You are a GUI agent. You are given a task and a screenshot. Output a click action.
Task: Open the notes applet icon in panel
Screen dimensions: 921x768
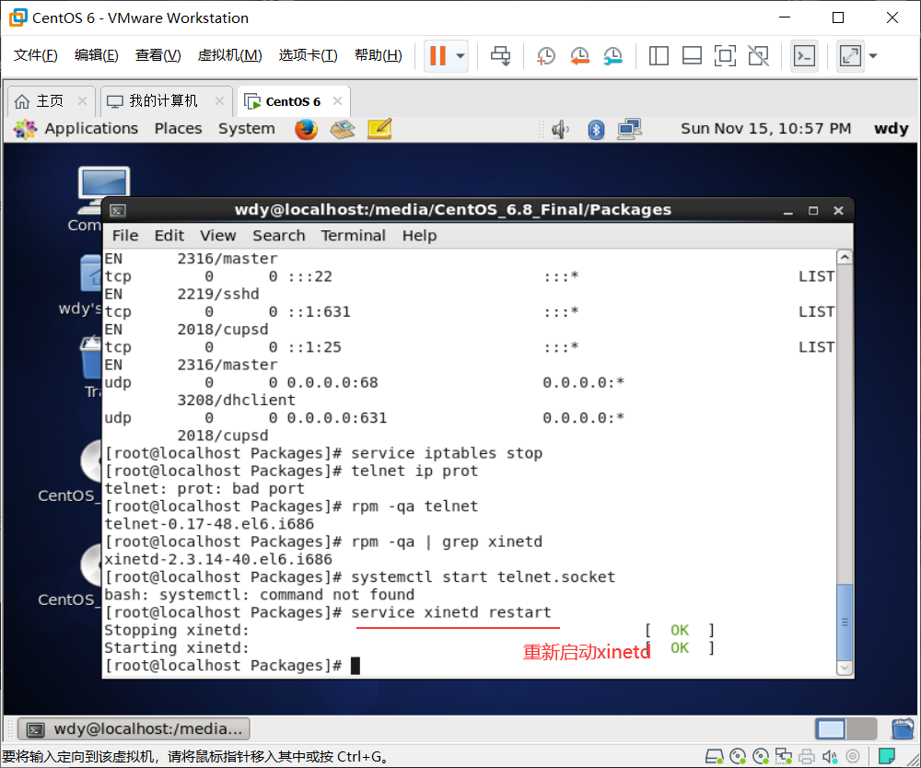379,129
